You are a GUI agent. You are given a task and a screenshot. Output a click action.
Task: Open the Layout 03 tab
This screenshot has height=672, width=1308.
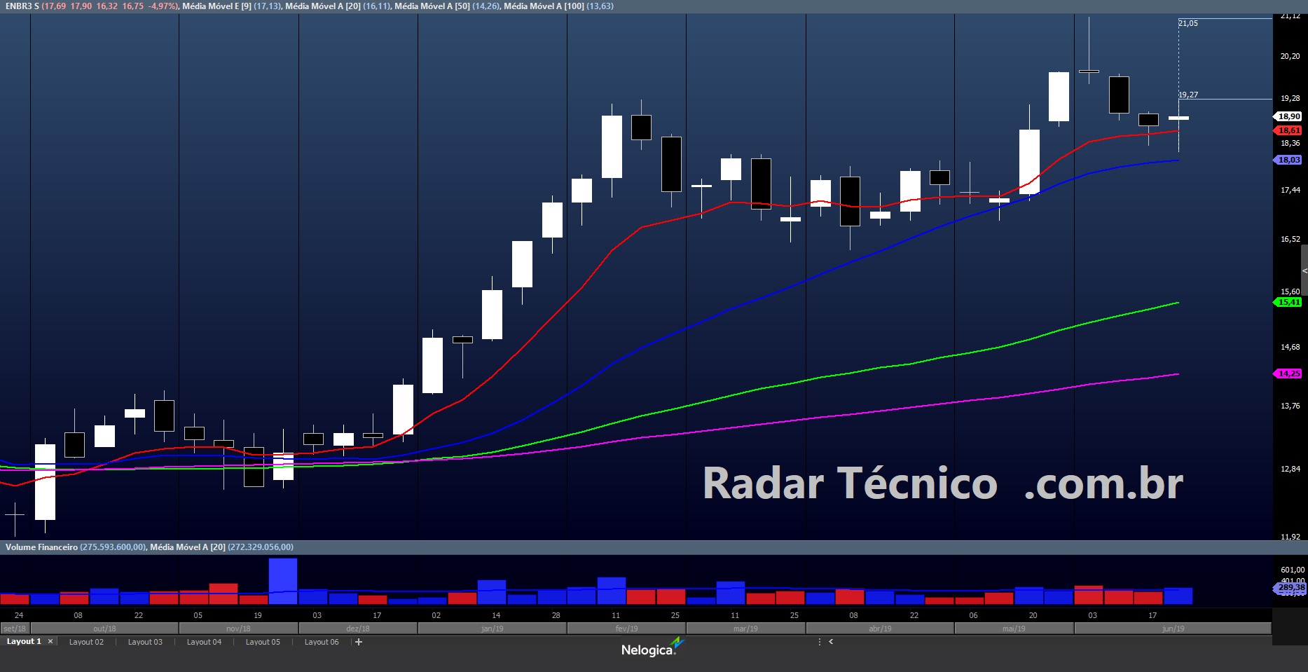(x=145, y=642)
